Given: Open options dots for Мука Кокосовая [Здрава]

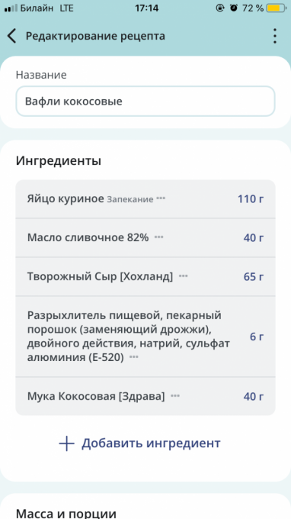Looking at the screenshot, I should pos(175,396).
